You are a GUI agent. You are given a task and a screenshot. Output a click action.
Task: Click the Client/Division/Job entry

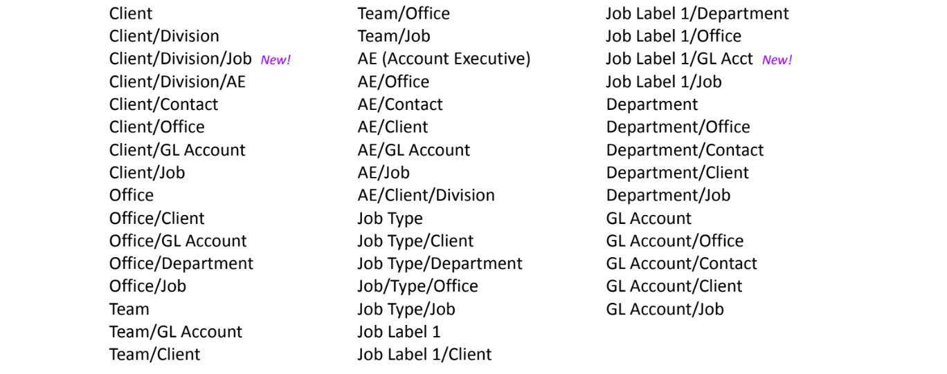[181, 59]
